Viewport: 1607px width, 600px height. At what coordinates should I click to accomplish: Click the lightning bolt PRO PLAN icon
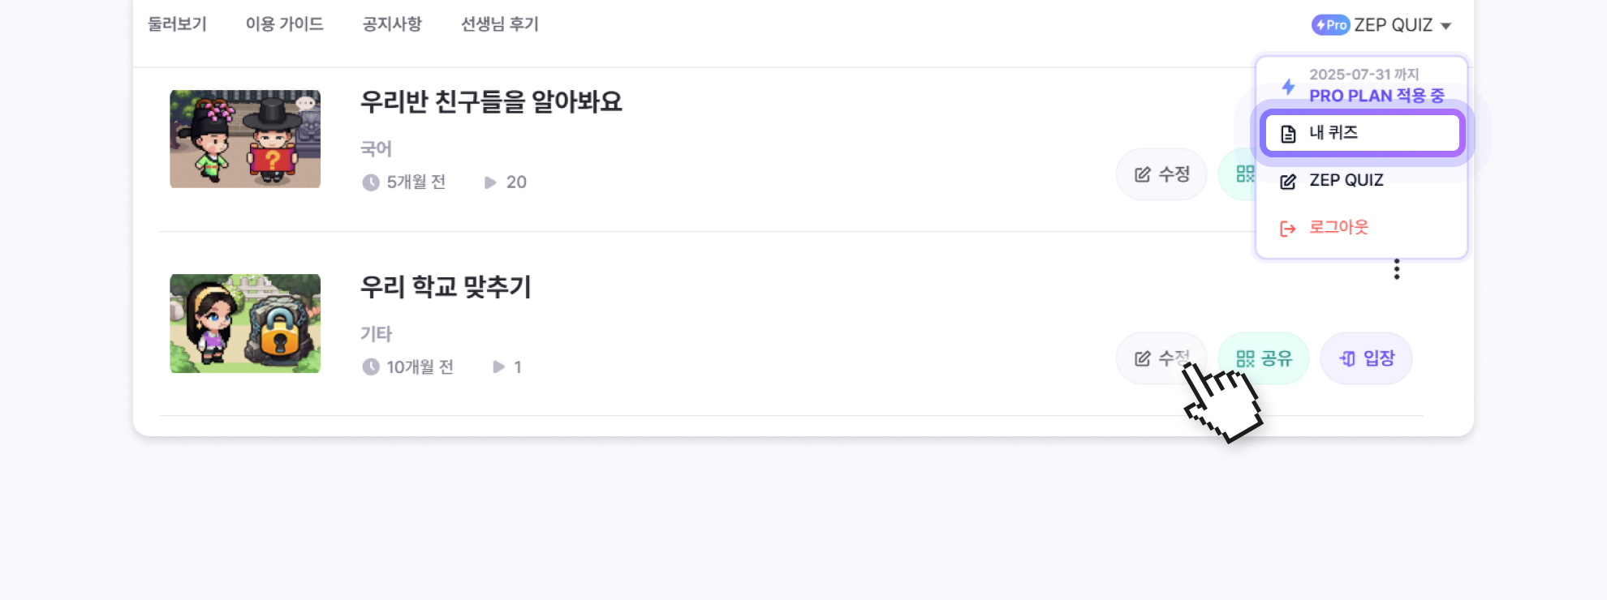[1288, 86]
